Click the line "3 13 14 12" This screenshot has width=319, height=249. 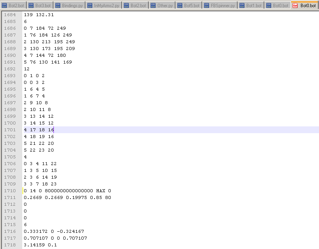pos(39,116)
